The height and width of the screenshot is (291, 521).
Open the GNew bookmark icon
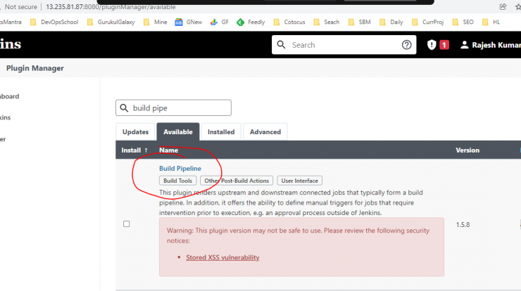(x=179, y=22)
